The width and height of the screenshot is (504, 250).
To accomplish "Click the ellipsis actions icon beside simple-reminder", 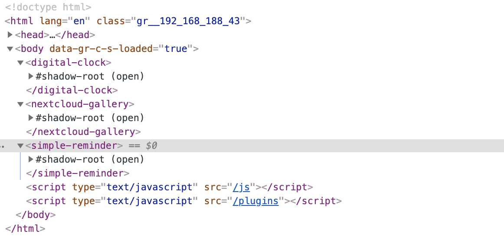I will click(2, 146).
